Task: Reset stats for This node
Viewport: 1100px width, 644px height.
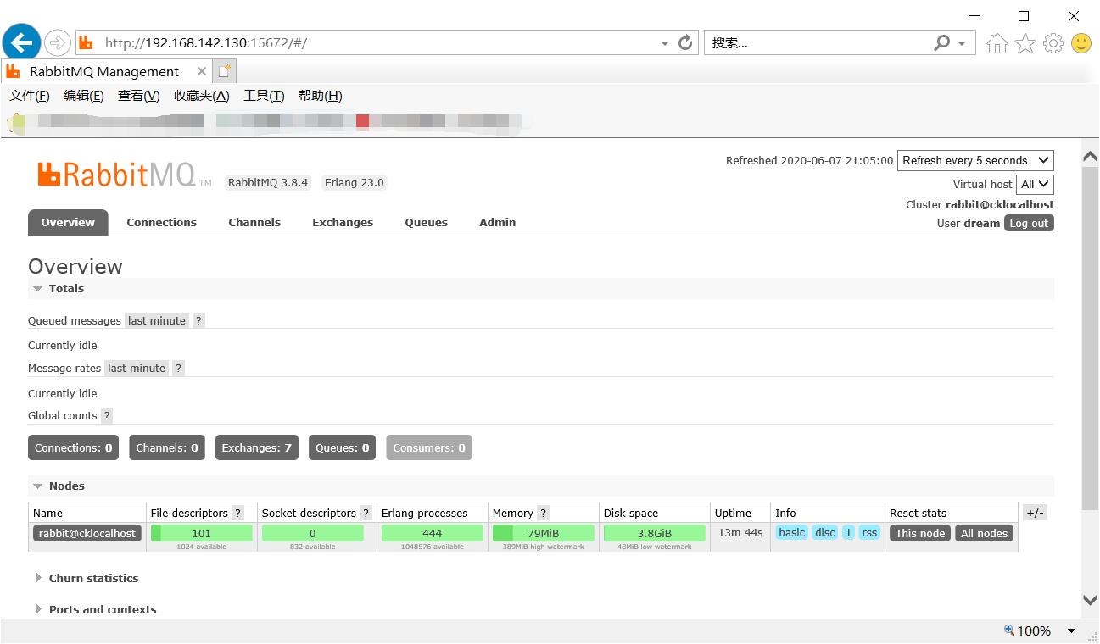Action: pyautogui.click(x=920, y=533)
